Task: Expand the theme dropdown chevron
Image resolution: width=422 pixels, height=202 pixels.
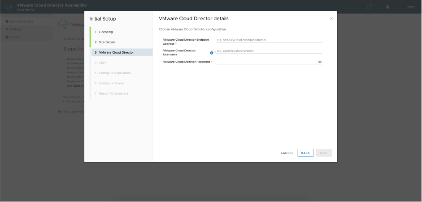Action: click(396, 7)
